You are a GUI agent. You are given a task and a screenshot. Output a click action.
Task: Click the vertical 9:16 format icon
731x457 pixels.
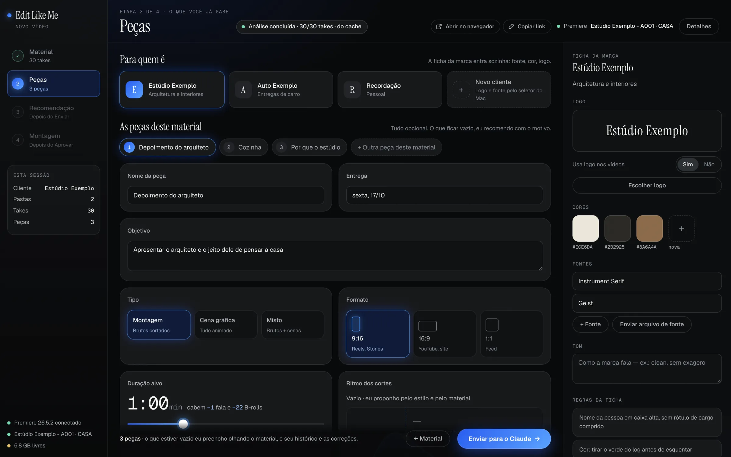[x=356, y=324]
